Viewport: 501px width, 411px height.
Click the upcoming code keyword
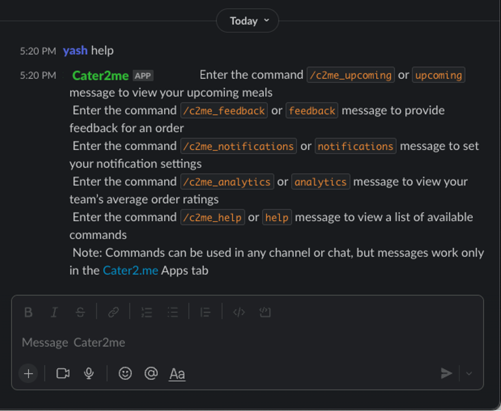pyautogui.click(x=438, y=75)
